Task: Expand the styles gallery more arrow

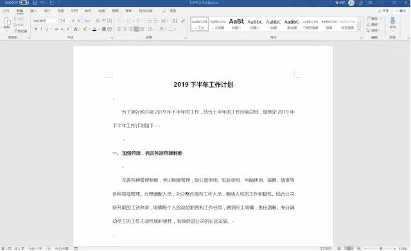Action: click(x=359, y=28)
